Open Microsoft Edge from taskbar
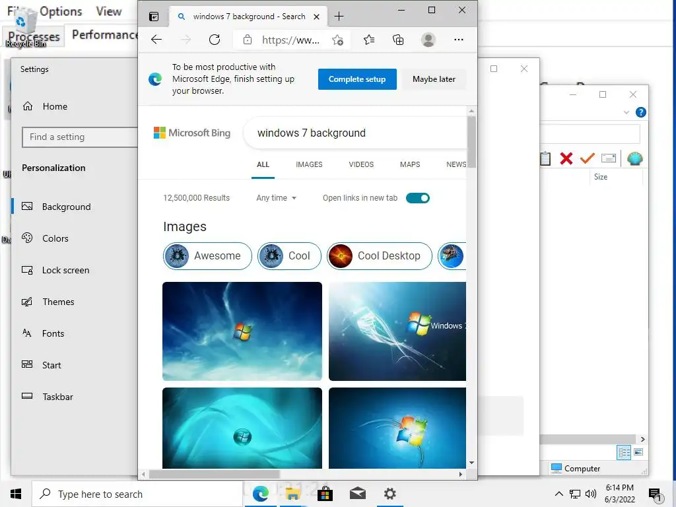 tap(260, 494)
